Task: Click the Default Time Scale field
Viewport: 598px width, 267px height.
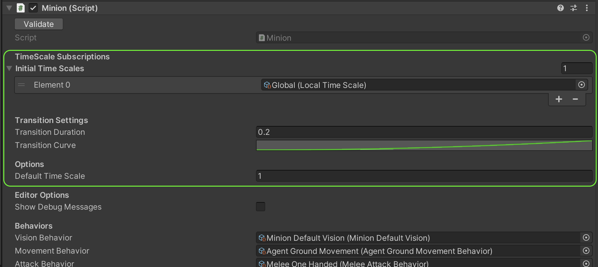Action: tap(424, 176)
